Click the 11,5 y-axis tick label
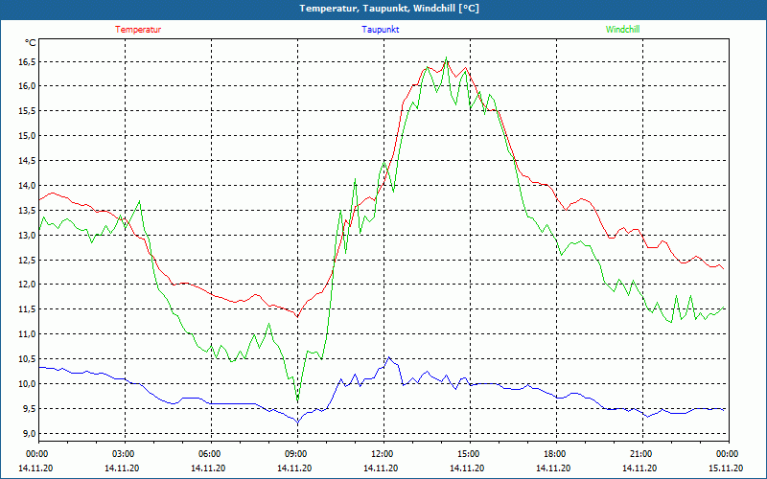This screenshot has height=479, width=767. tap(27, 309)
